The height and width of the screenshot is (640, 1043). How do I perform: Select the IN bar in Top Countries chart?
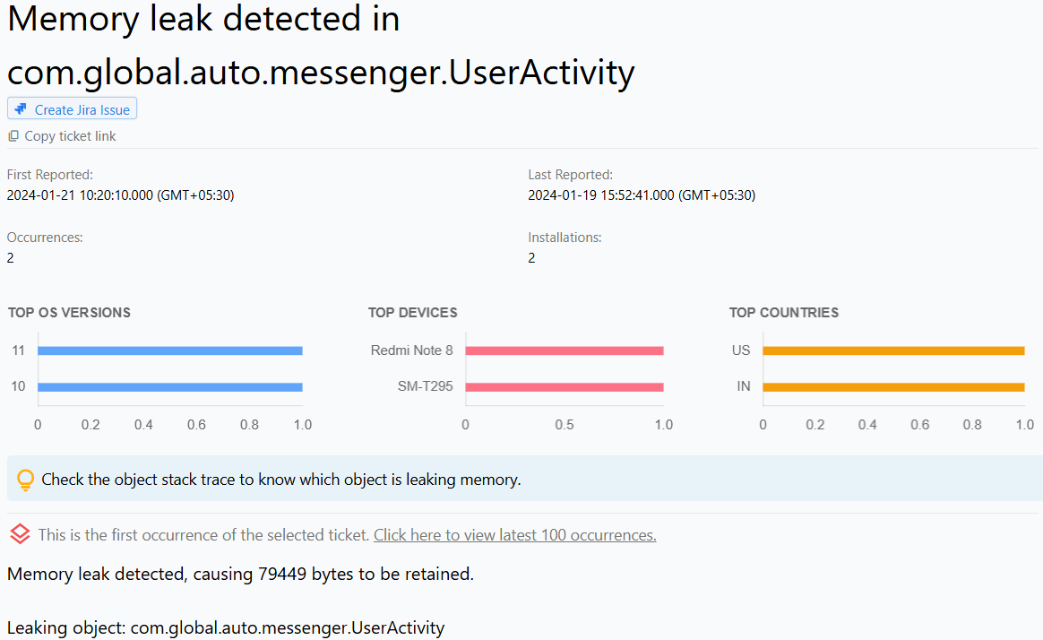(893, 385)
